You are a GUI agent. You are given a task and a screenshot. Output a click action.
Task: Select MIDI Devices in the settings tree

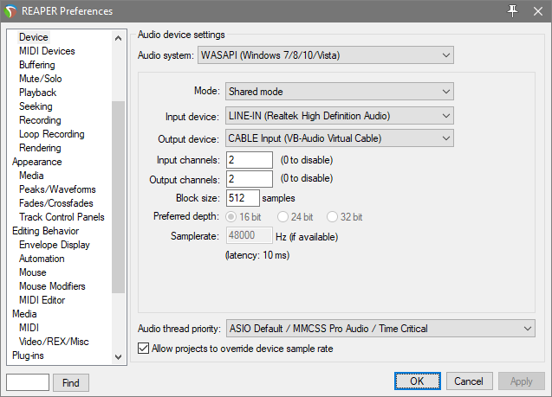point(47,51)
